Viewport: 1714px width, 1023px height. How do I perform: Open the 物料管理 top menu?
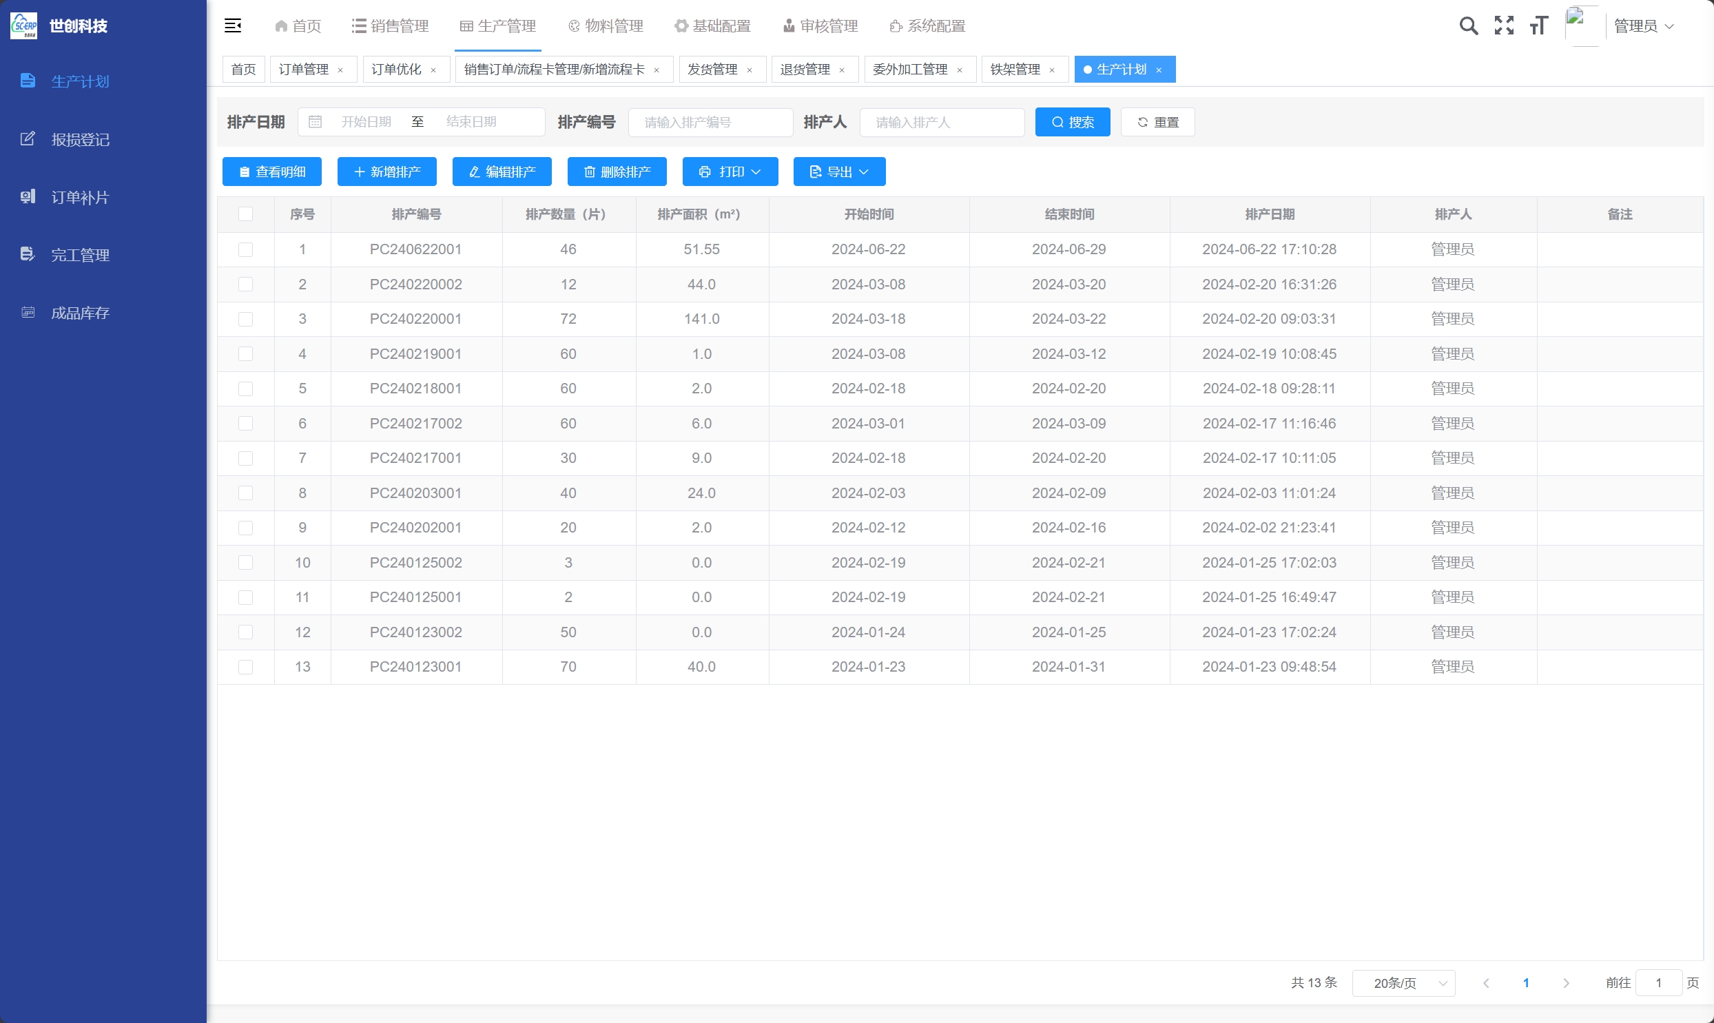[x=605, y=25]
